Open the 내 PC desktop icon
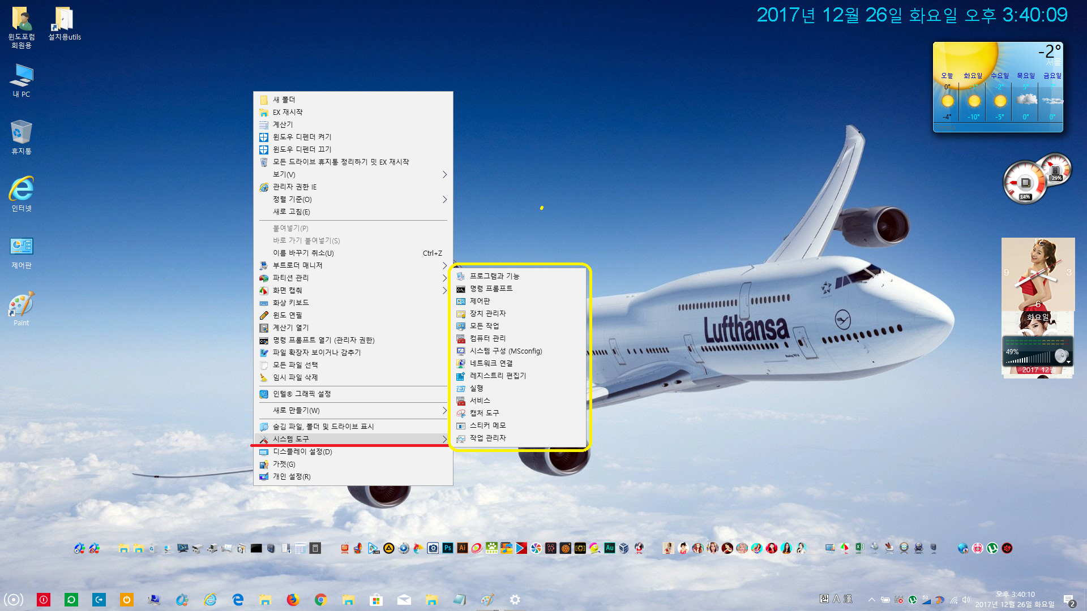The height and width of the screenshot is (611, 1087). [22, 80]
